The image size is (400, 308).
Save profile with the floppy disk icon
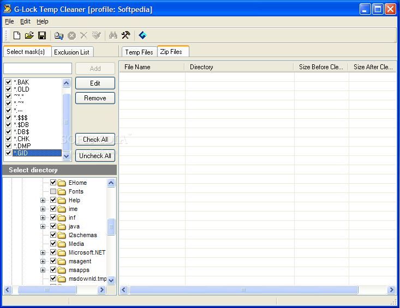pyautogui.click(x=42, y=35)
